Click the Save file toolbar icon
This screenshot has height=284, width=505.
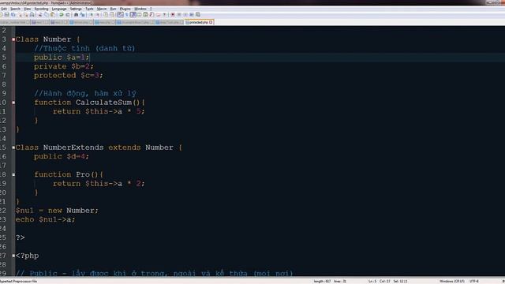[x=6, y=14]
